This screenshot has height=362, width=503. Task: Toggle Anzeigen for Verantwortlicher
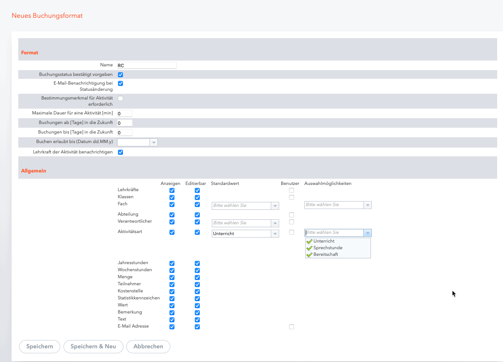click(x=172, y=222)
